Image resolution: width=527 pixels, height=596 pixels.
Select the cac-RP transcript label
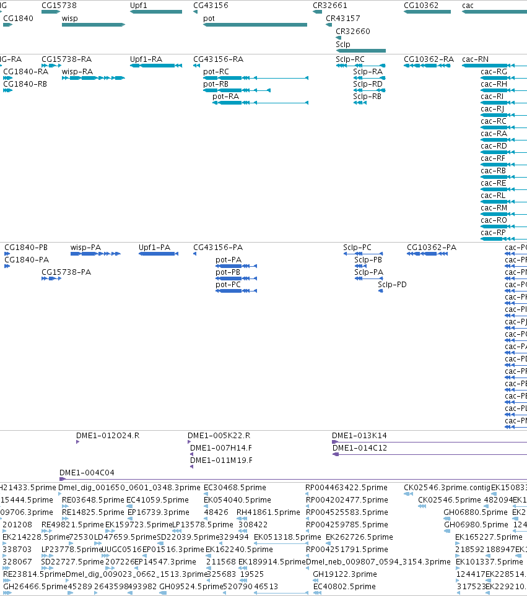click(x=493, y=233)
